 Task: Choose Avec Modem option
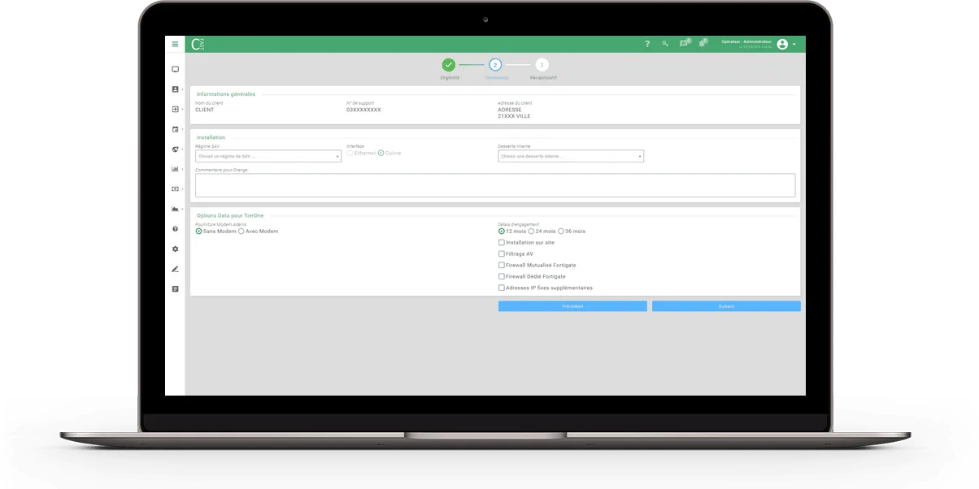(x=241, y=232)
